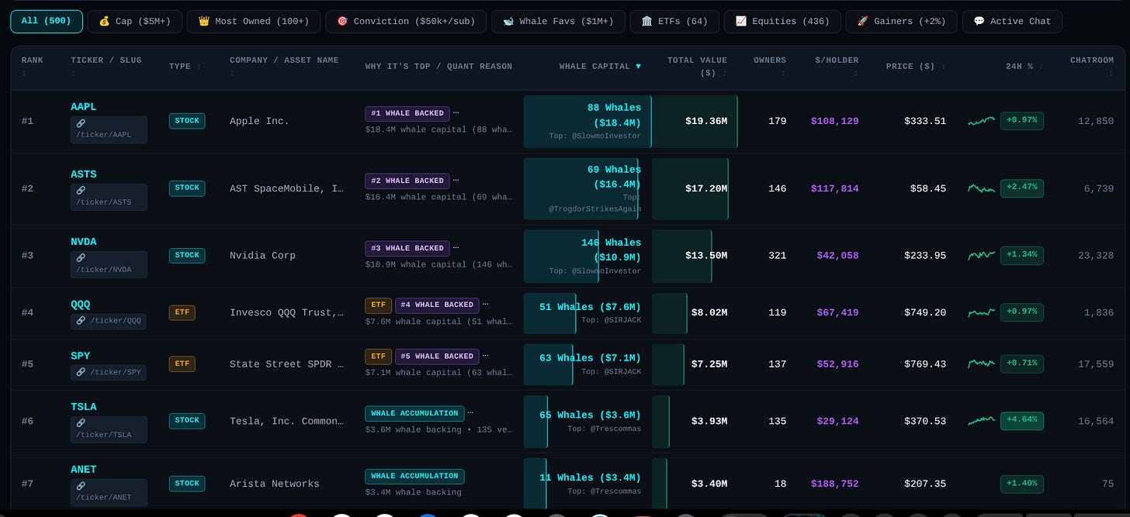Click the ASTS 24h sparkline chart
Image resolution: width=1130 pixels, height=517 pixels.
tap(981, 188)
